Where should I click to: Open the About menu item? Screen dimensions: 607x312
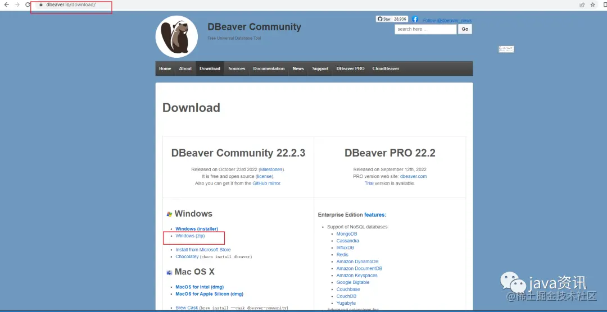(185, 68)
